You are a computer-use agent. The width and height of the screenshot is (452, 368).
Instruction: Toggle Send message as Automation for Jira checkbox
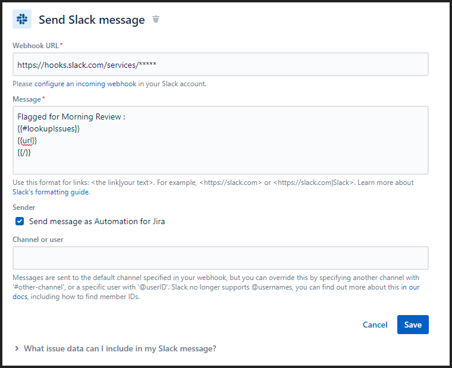(20, 221)
